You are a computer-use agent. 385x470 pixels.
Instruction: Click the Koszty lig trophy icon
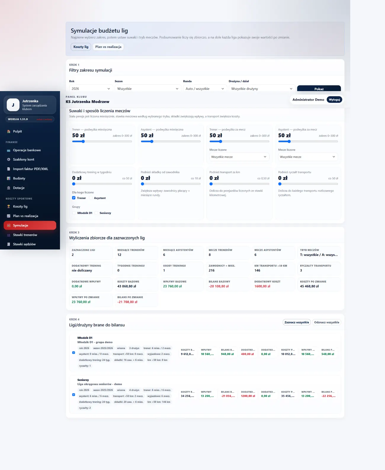pyautogui.click(x=9, y=207)
